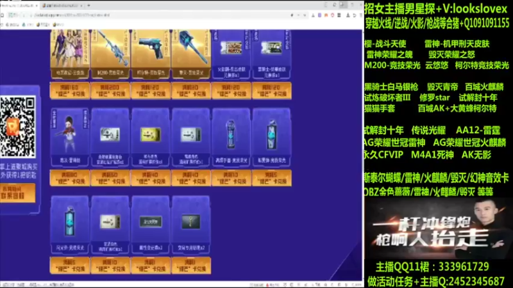This screenshot has height=288, width=513.
Task: Switch to the first browser tab
Action: (19, 6)
